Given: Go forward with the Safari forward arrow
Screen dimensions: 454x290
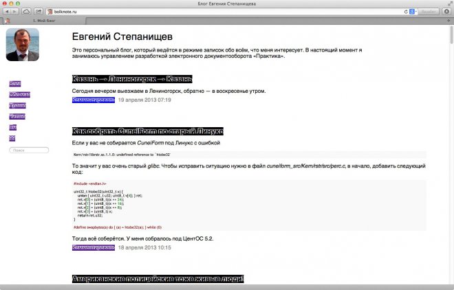Looking at the screenshot, I should click(14, 12).
